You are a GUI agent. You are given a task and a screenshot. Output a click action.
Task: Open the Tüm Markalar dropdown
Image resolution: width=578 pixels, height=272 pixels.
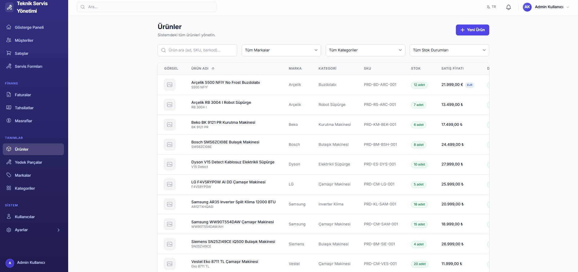tap(281, 50)
